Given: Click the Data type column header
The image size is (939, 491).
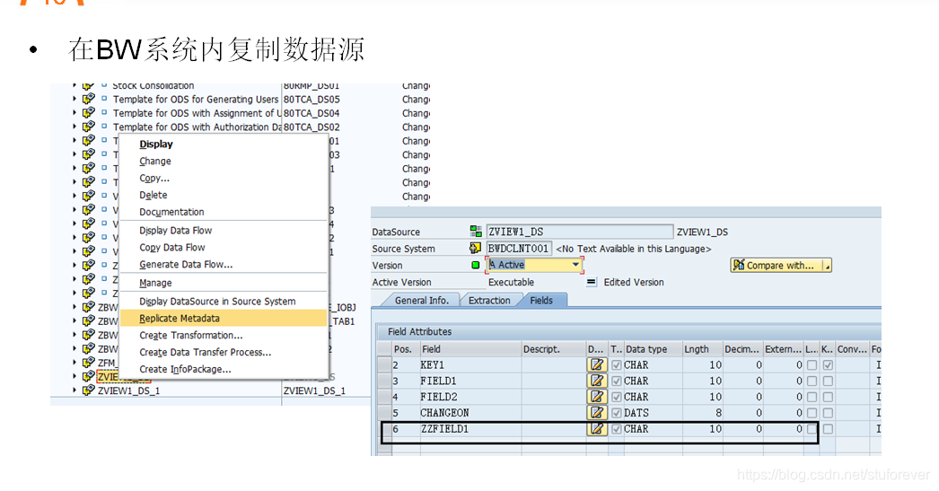Looking at the screenshot, I should (652, 349).
